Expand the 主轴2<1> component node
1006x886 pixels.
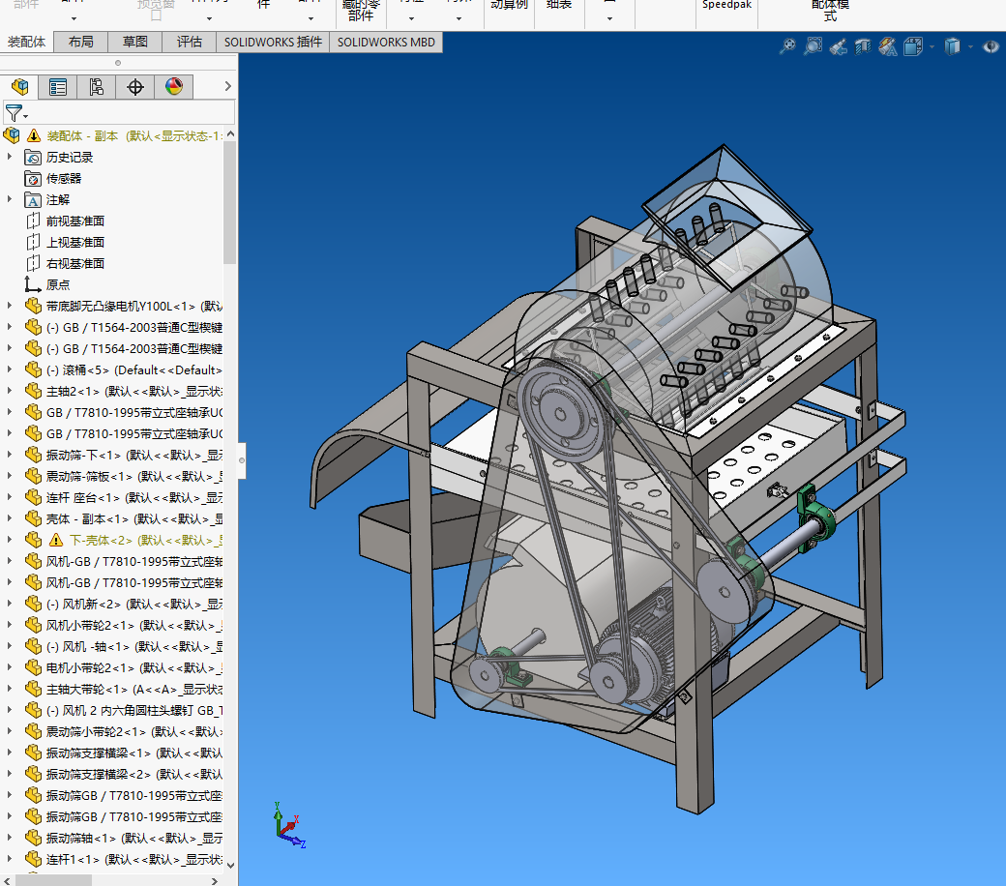point(11,391)
